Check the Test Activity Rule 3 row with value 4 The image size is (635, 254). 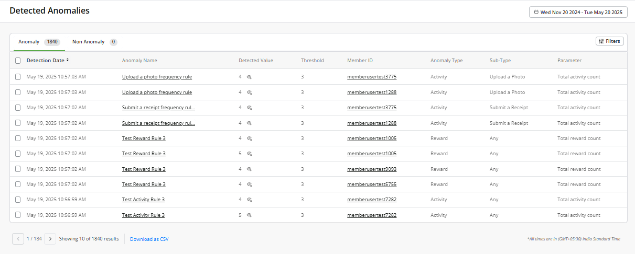[18, 200]
